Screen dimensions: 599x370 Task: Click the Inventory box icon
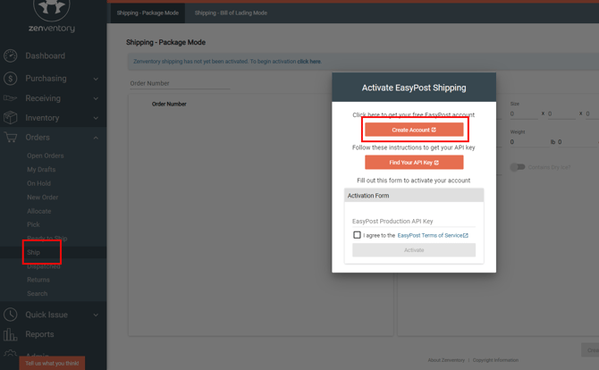11,118
